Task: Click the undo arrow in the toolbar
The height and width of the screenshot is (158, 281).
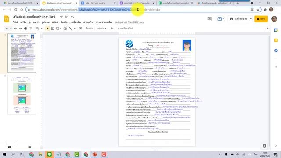Action: [15, 29]
